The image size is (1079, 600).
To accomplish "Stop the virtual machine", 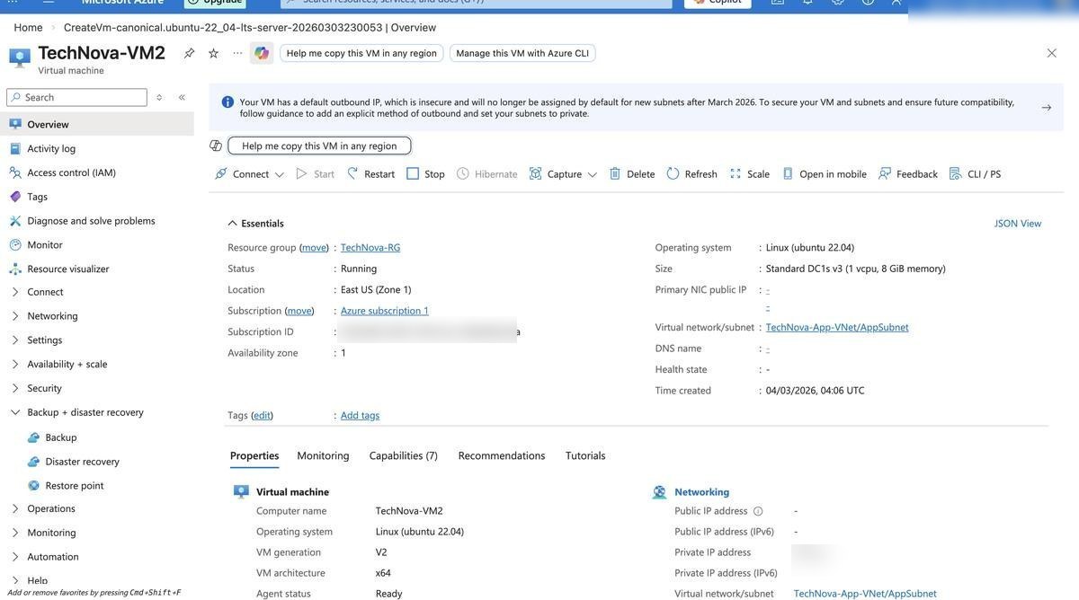I will tap(425, 173).
